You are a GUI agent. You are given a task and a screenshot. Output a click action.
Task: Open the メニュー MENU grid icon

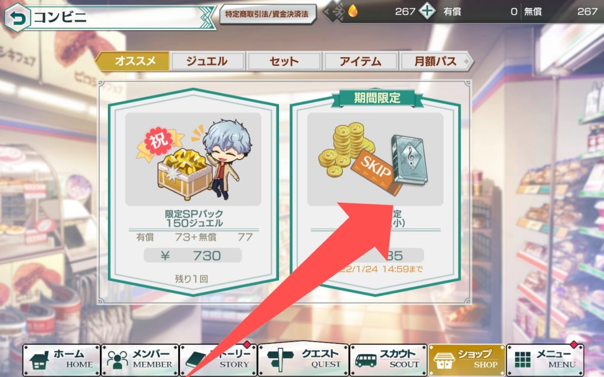pos(523,360)
